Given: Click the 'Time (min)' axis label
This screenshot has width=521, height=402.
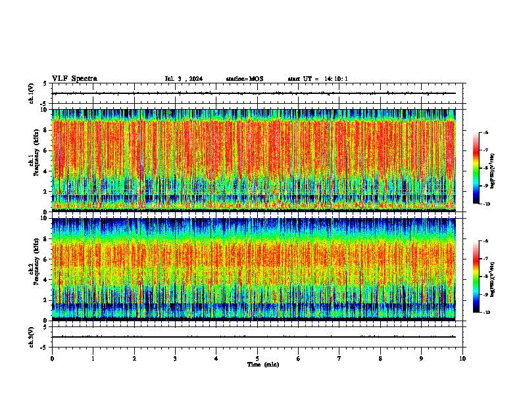Looking at the screenshot, I should point(263,365).
